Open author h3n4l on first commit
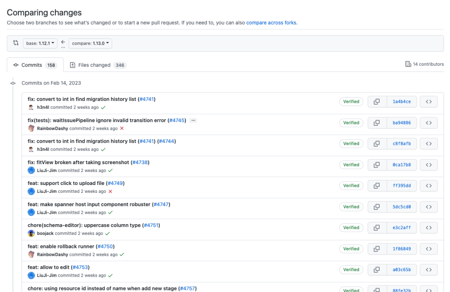The height and width of the screenshot is (292, 450). click(x=43, y=107)
